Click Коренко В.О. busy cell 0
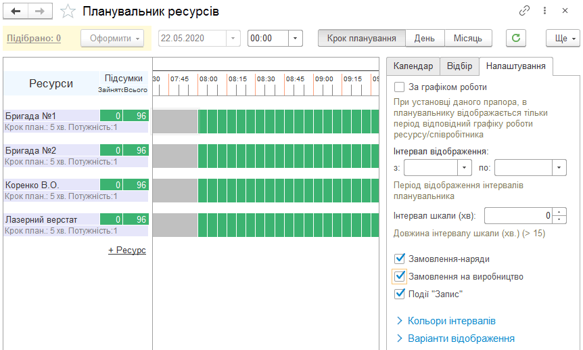 [x=111, y=185]
